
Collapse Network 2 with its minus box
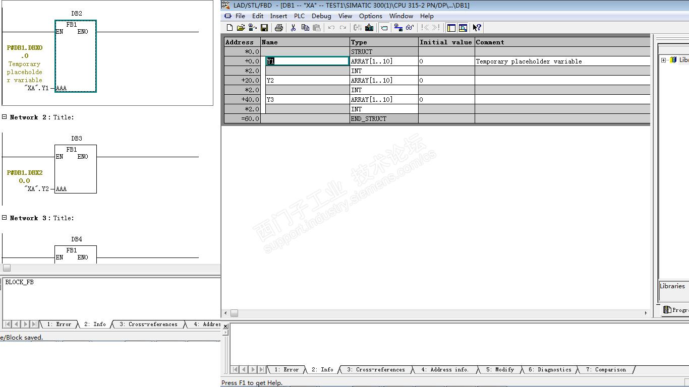tap(5, 117)
